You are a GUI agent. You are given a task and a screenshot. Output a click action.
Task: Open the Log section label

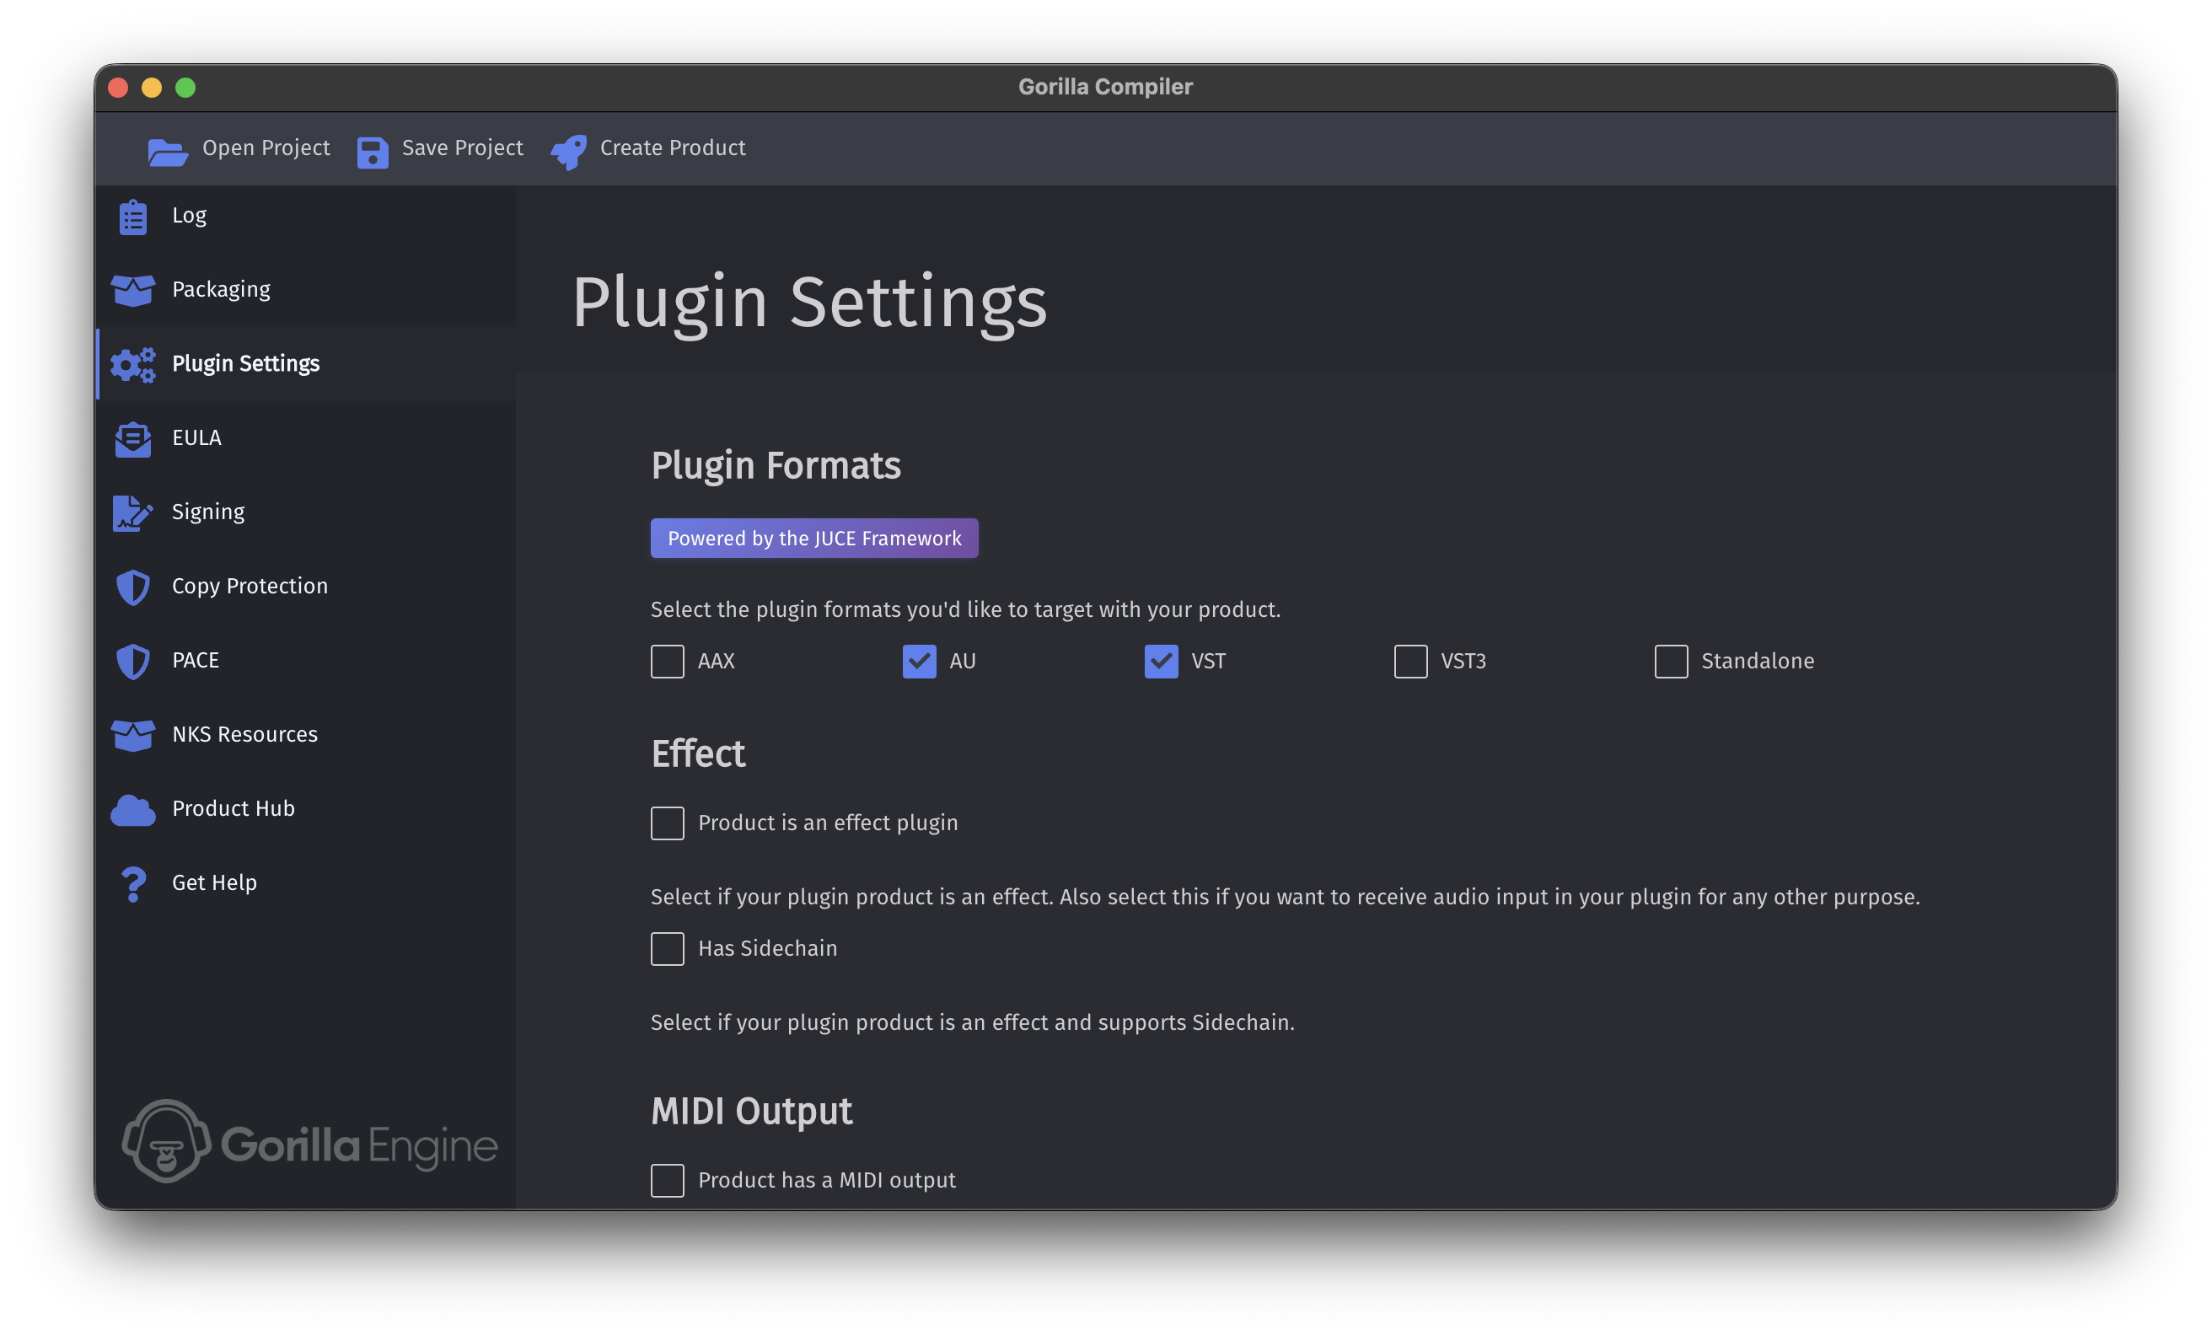tap(190, 216)
